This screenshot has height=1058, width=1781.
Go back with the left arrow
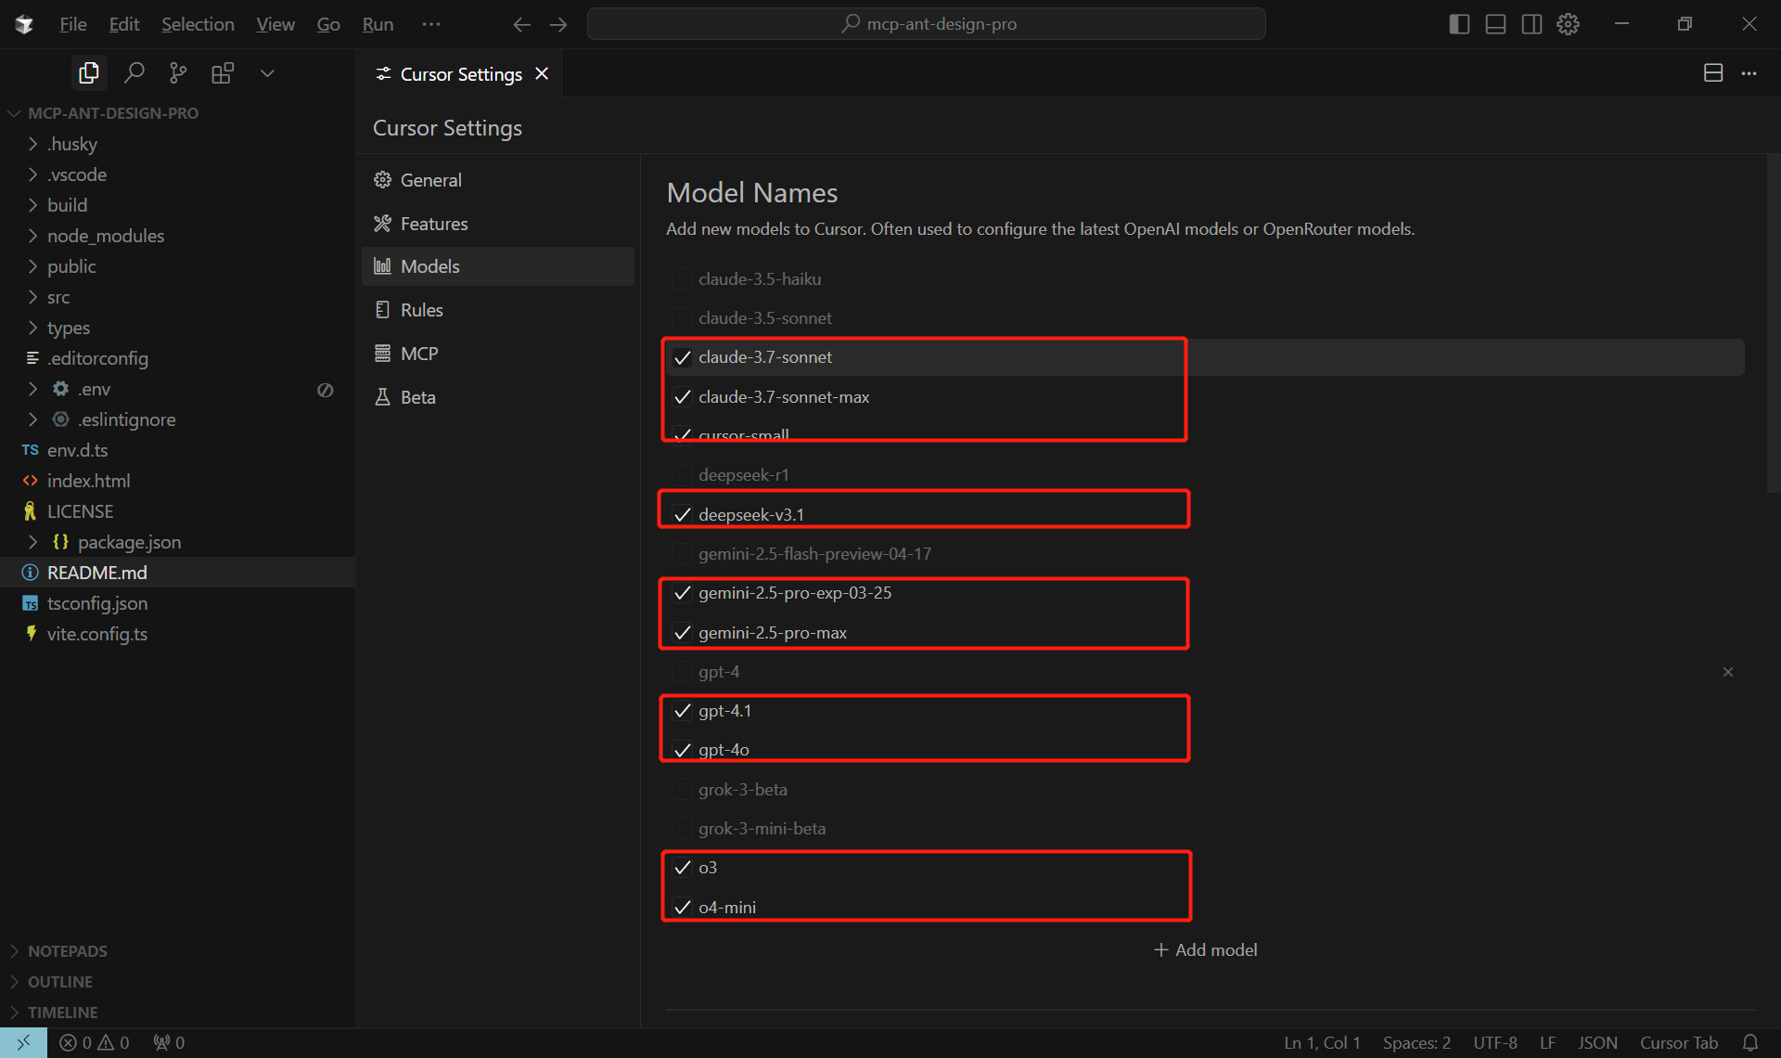coord(522,24)
